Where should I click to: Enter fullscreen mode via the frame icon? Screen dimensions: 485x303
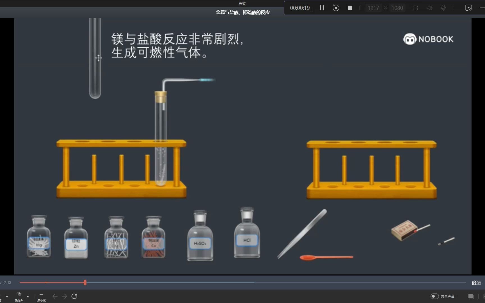tap(415, 8)
